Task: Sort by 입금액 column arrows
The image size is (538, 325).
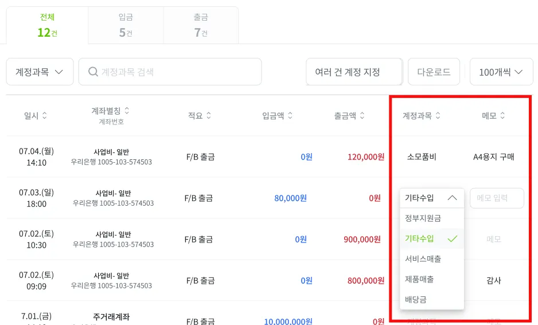Action: tap(290, 116)
